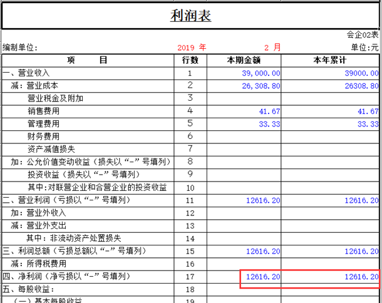
Task: Click empty 本年累计 cell for 营业外收入
Action: click(330, 213)
